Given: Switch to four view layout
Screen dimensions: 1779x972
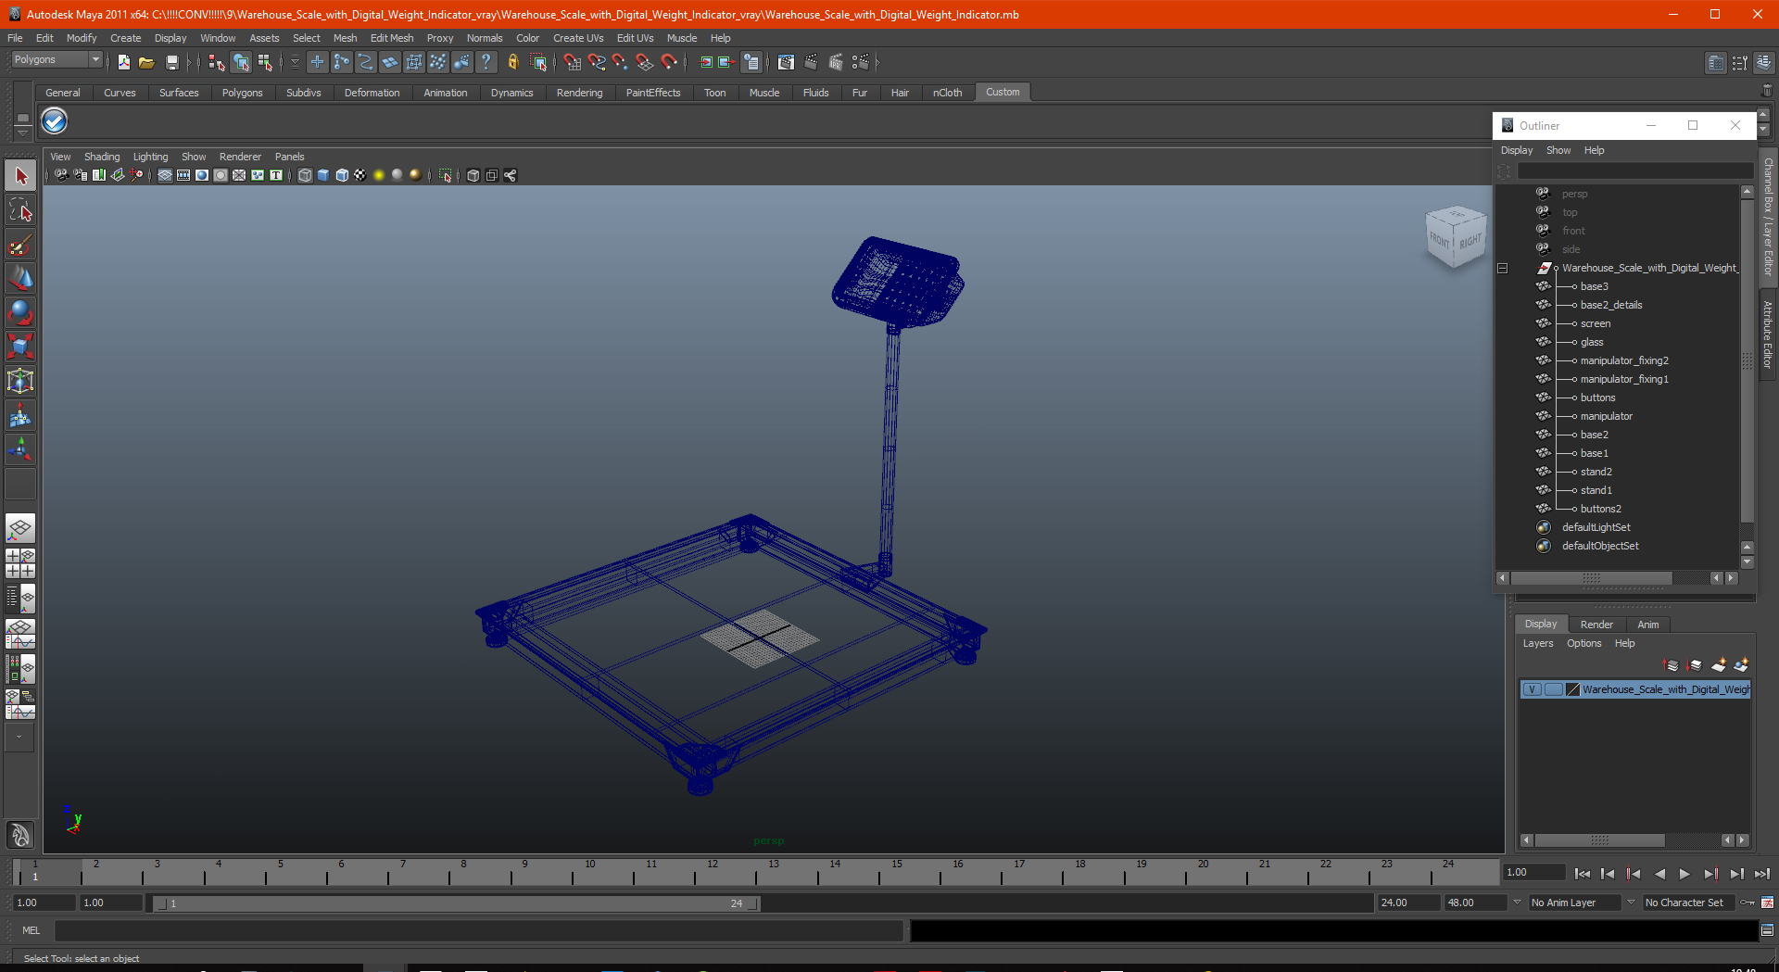Looking at the screenshot, I should (x=20, y=563).
